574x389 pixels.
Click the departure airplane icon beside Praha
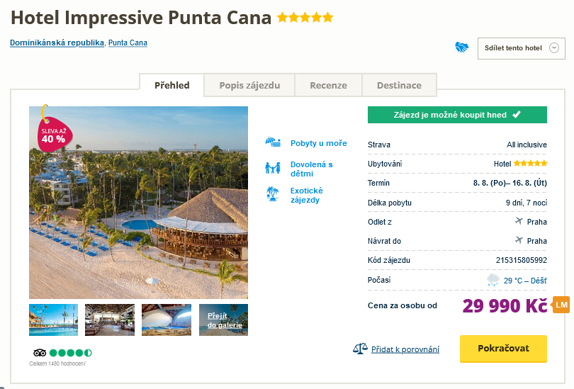519,221
